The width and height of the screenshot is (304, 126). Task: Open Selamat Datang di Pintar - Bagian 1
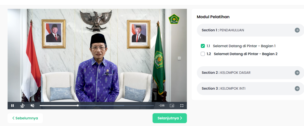point(244,46)
